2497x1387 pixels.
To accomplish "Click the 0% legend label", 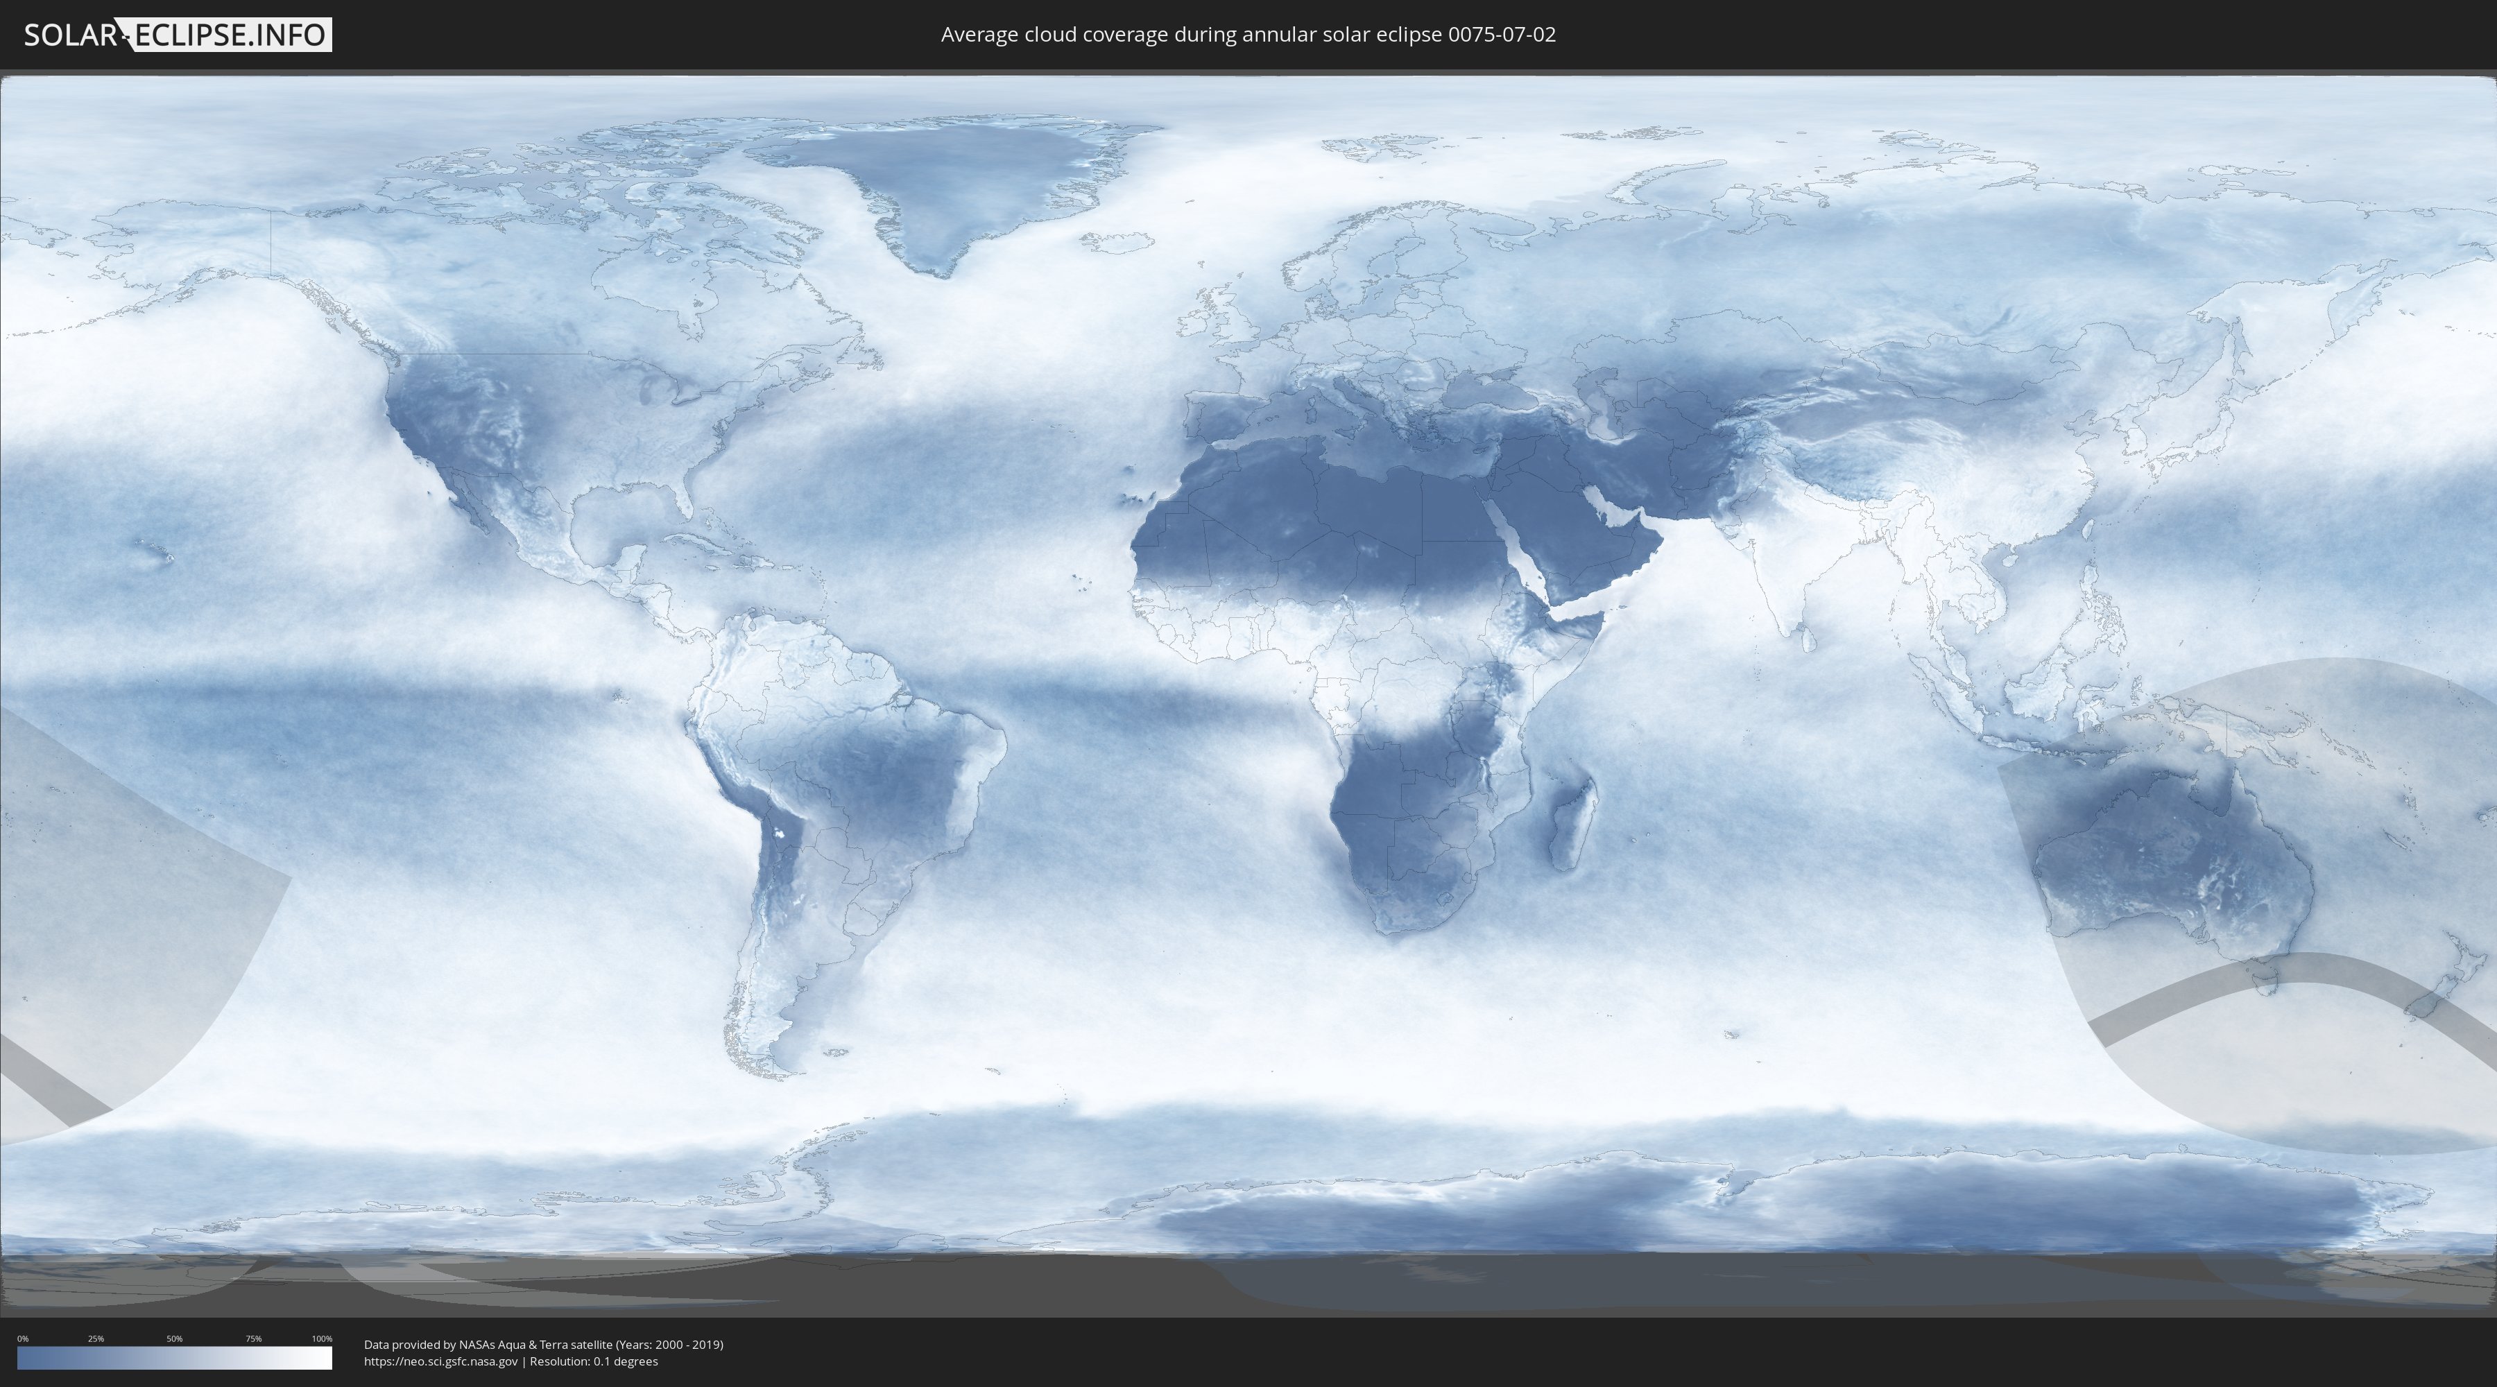I will pyautogui.click(x=22, y=1338).
